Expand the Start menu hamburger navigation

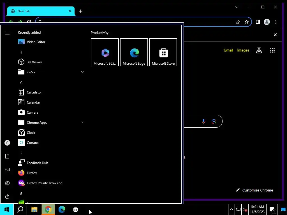point(7,33)
